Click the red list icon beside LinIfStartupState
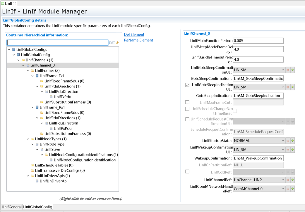This screenshot has height=212, width=305. click(x=288, y=141)
